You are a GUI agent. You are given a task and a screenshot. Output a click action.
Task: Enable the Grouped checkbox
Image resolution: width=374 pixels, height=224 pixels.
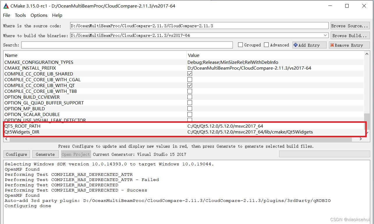[240, 45]
